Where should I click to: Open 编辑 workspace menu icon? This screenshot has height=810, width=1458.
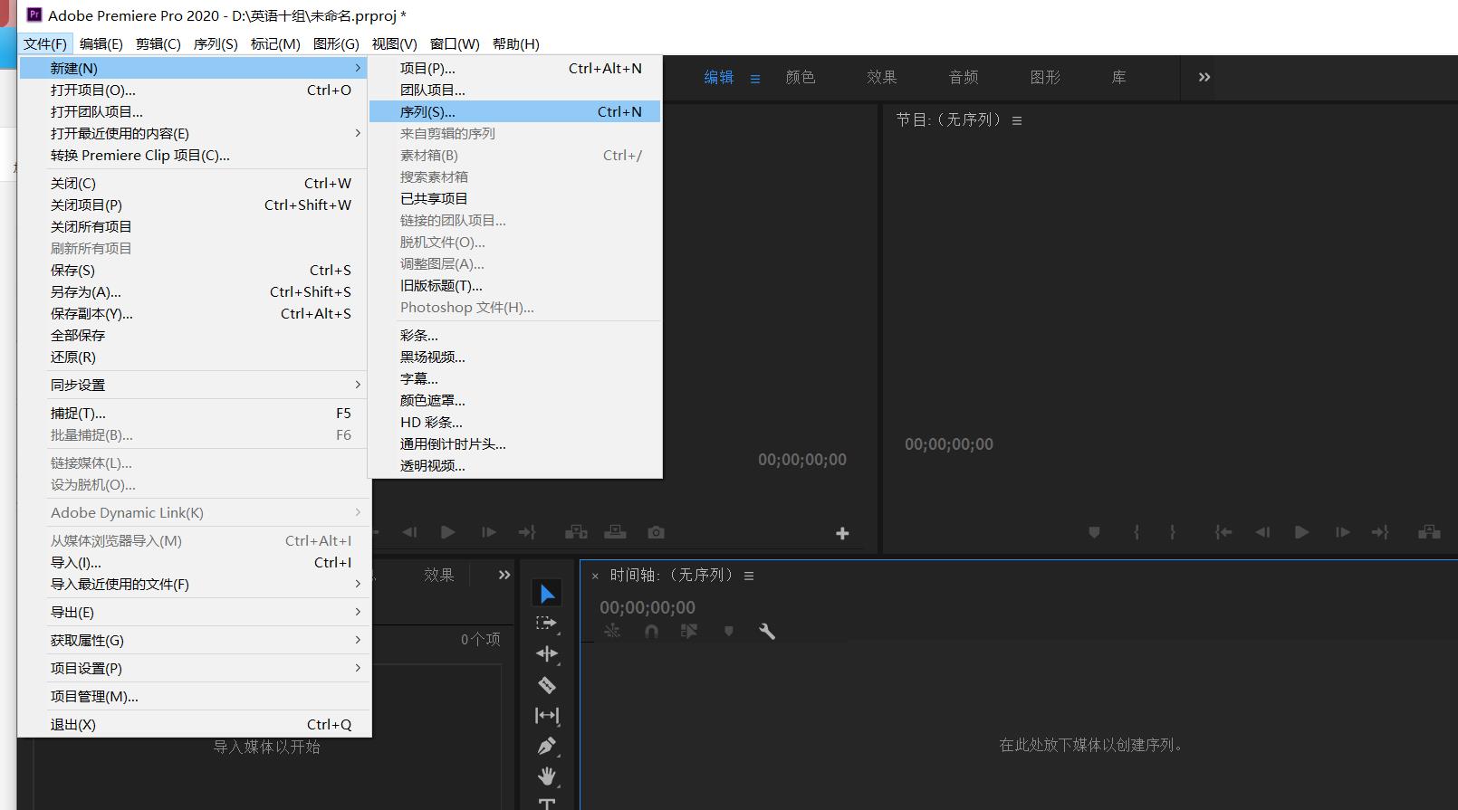click(x=755, y=79)
